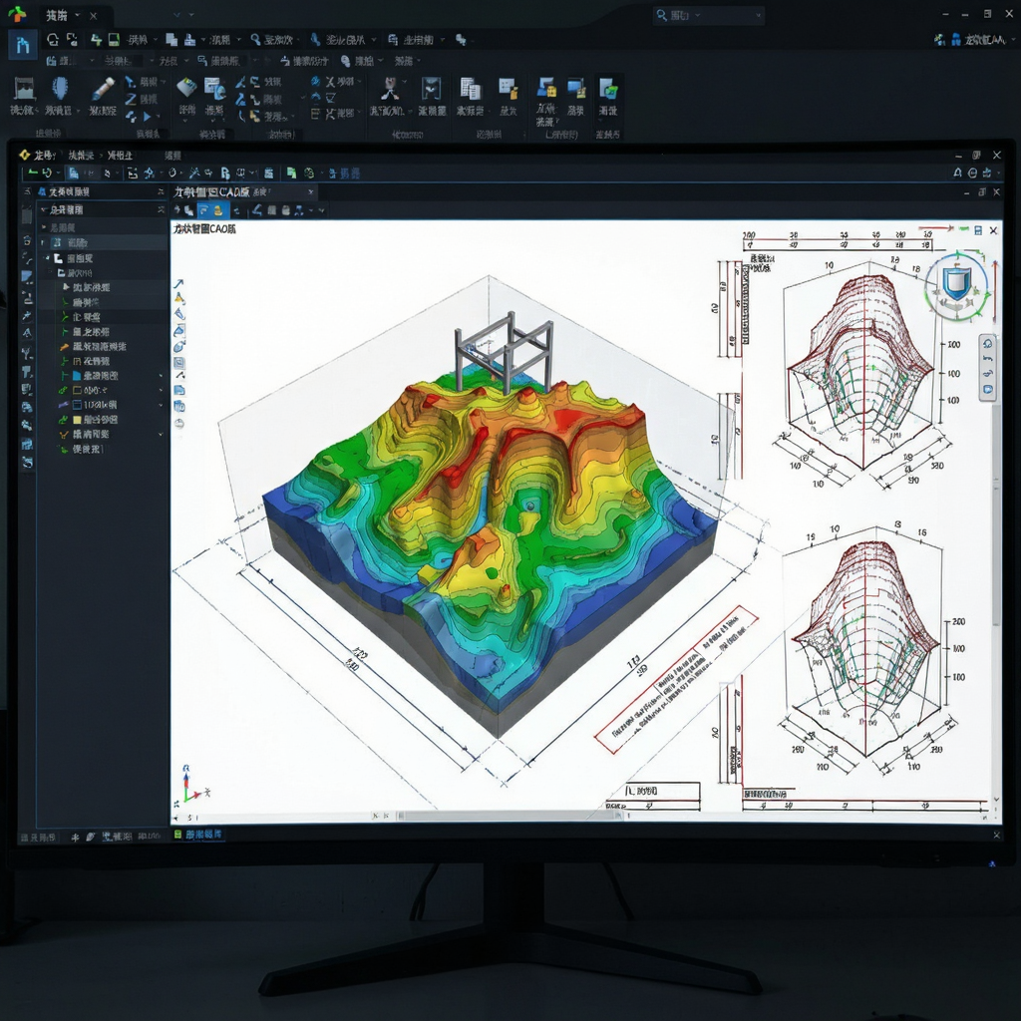
Task: Click the yellow diamond logo of the inner window
Action: tap(25, 155)
